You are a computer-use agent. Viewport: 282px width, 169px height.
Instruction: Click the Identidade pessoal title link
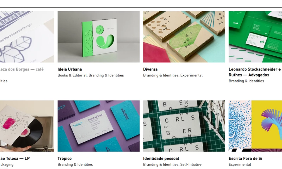[161, 158]
